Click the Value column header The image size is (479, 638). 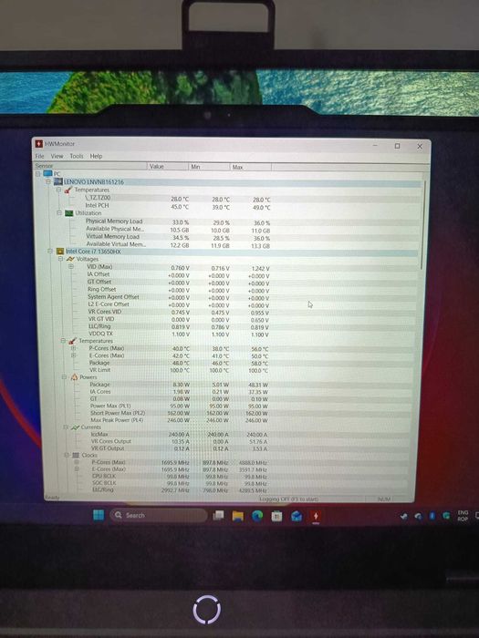(x=167, y=167)
